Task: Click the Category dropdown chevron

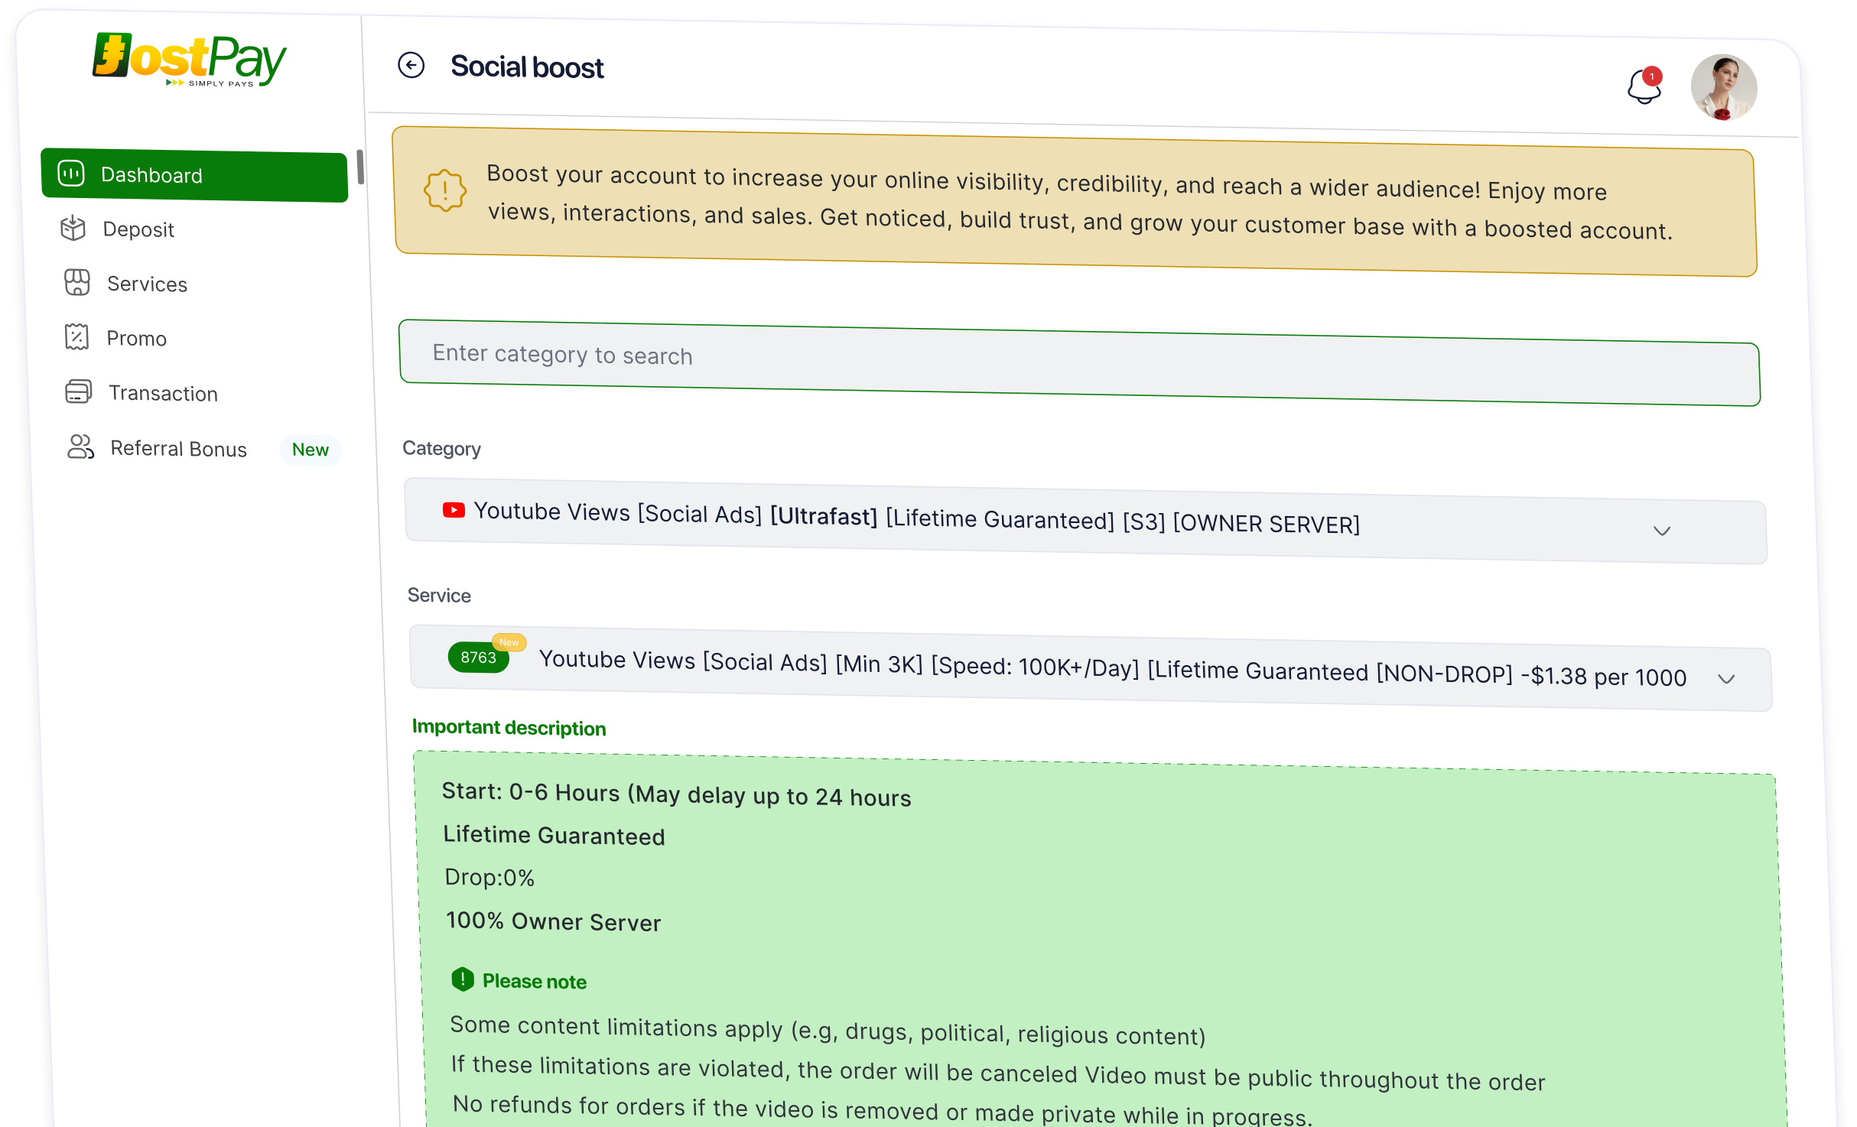Action: point(1662,531)
